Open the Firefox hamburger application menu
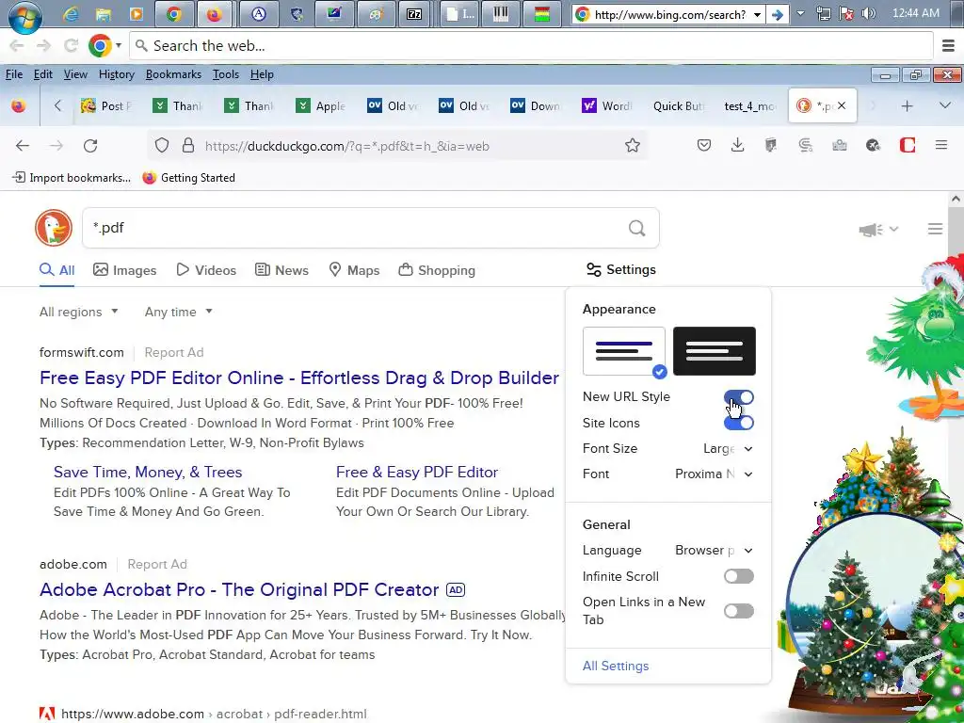The height and width of the screenshot is (723, 964). pos(940,145)
